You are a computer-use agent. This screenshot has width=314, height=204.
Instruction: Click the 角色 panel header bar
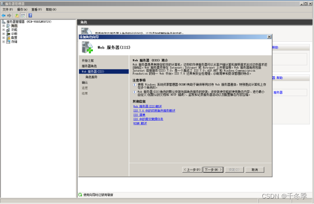(195, 22)
